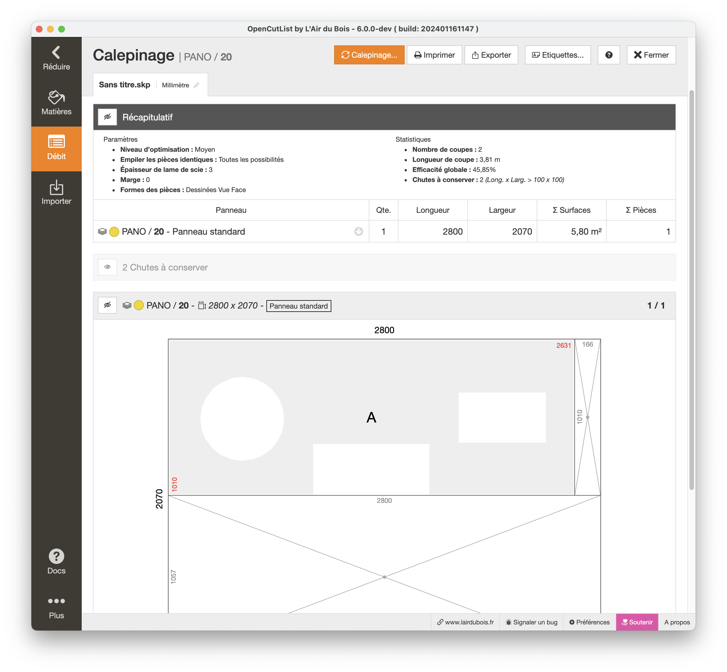
Task: Click part A in the cutting diagram
Action: [371, 417]
